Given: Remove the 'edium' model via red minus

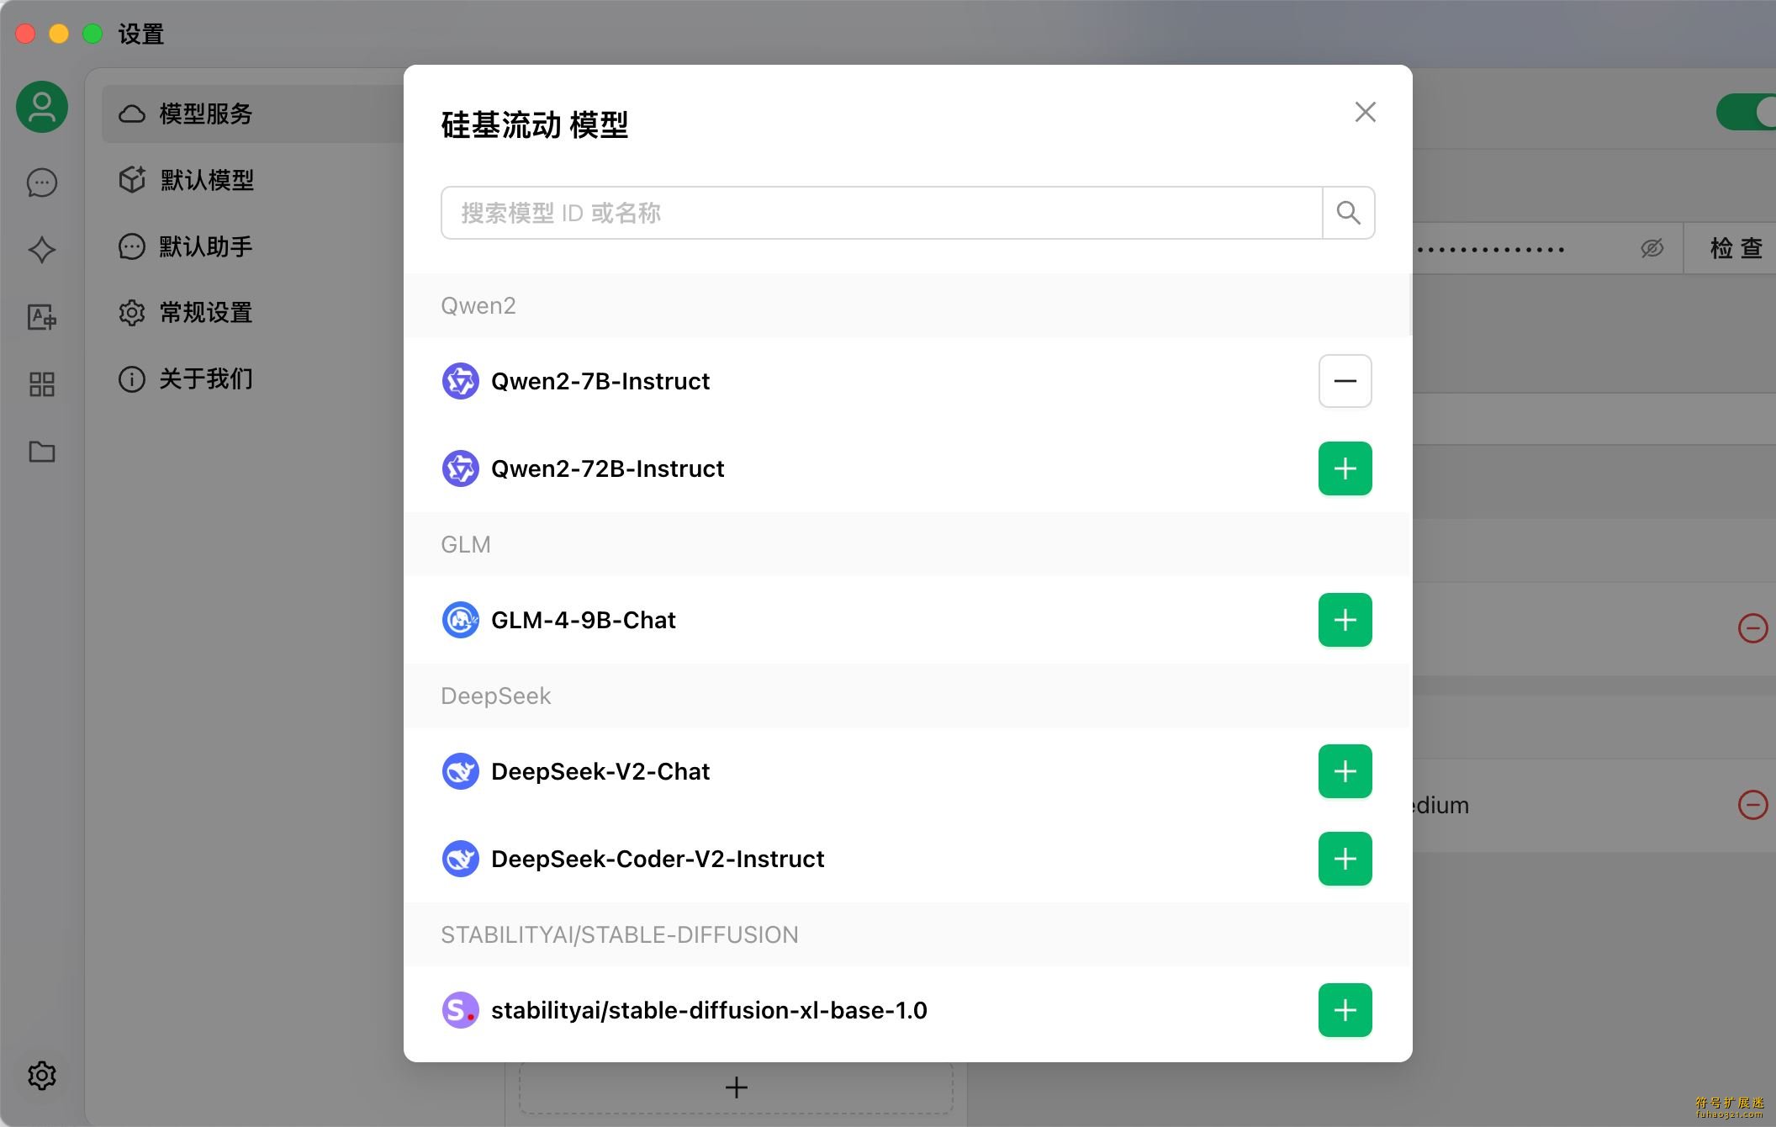Looking at the screenshot, I should pos(1752,805).
